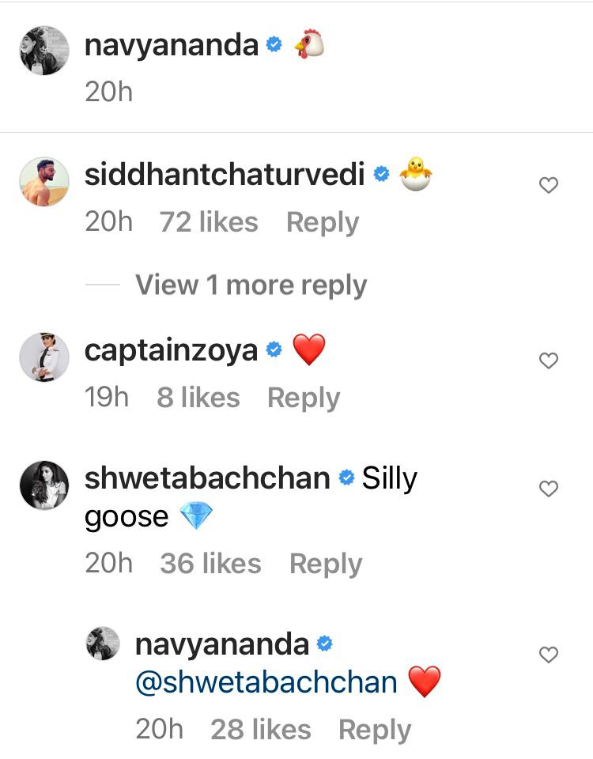Reply to siddhantchaturvedi's comment

(322, 222)
